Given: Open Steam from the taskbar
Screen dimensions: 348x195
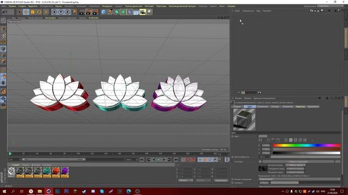Looking at the screenshot, I should pyautogui.click(x=84, y=191).
